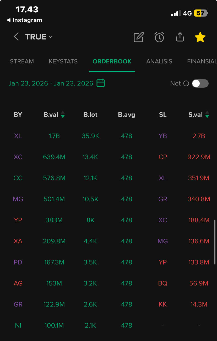Tap the back arrow icon
Image resolution: width=217 pixels, height=341 pixels.
[16, 37]
